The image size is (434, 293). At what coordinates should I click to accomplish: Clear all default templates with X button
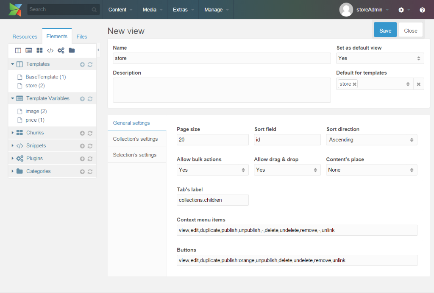pyautogui.click(x=418, y=84)
